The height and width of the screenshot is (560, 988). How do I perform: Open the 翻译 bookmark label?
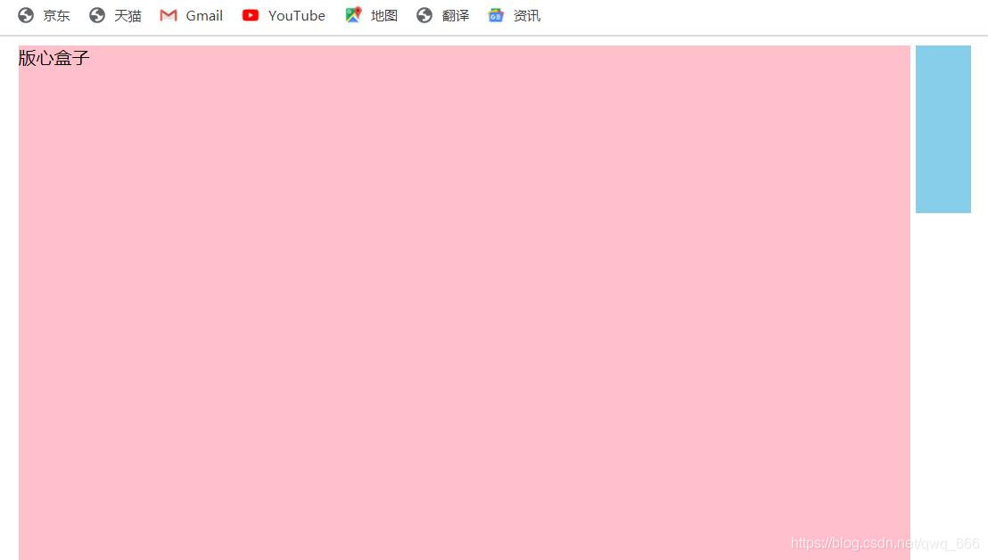point(456,16)
